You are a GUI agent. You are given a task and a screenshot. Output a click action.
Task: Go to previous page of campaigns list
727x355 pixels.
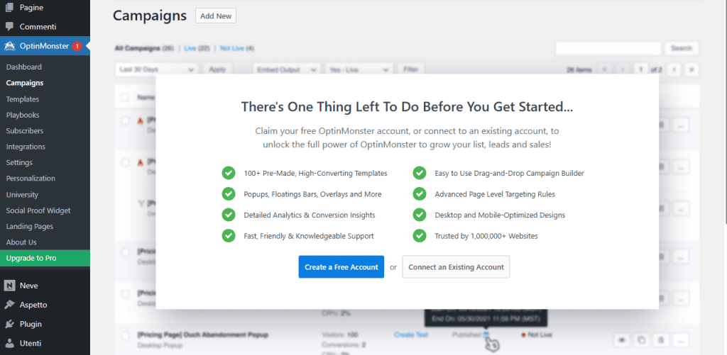[623, 69]
